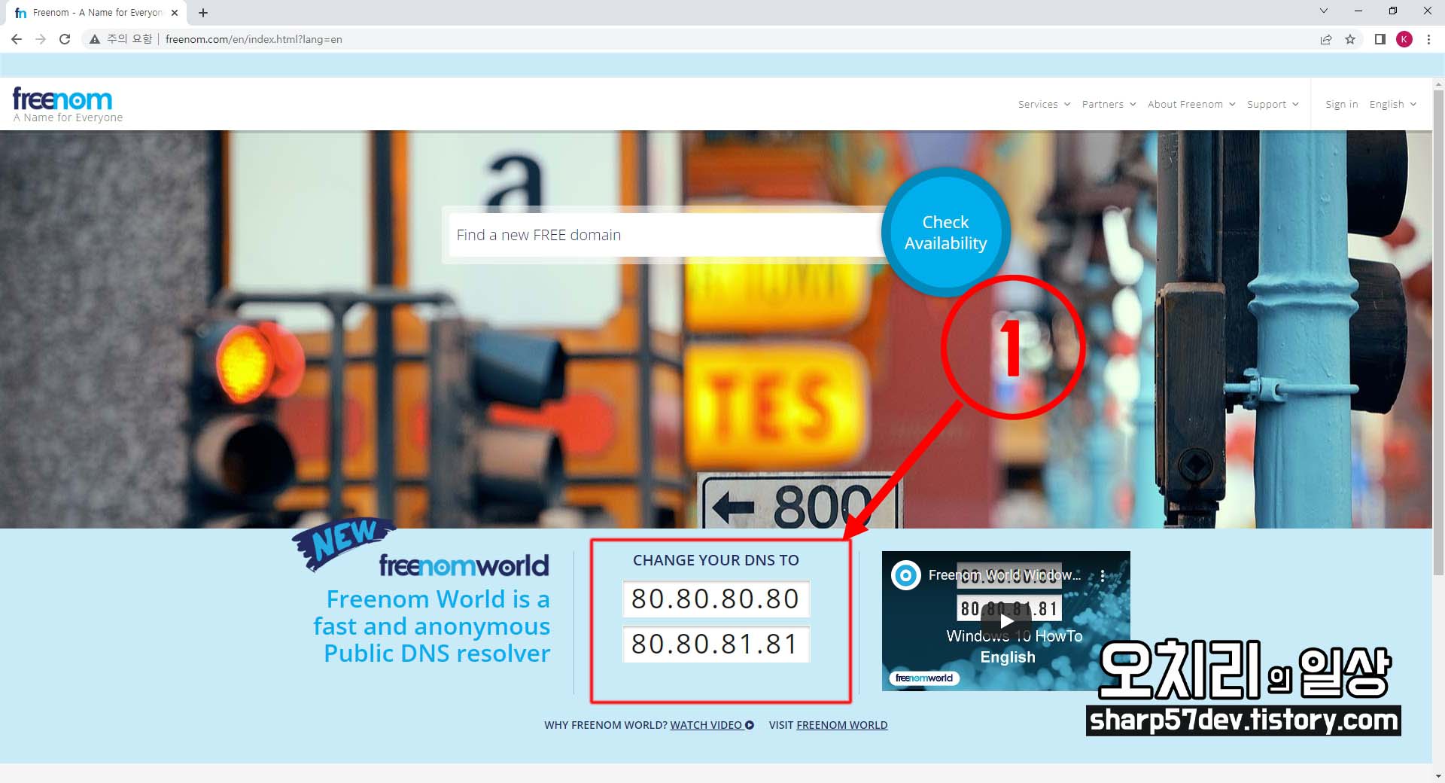Expand the Services menu
The width and height of the screenshot is (1445, 783).
pyautogui.click(x=1044, y=104)
